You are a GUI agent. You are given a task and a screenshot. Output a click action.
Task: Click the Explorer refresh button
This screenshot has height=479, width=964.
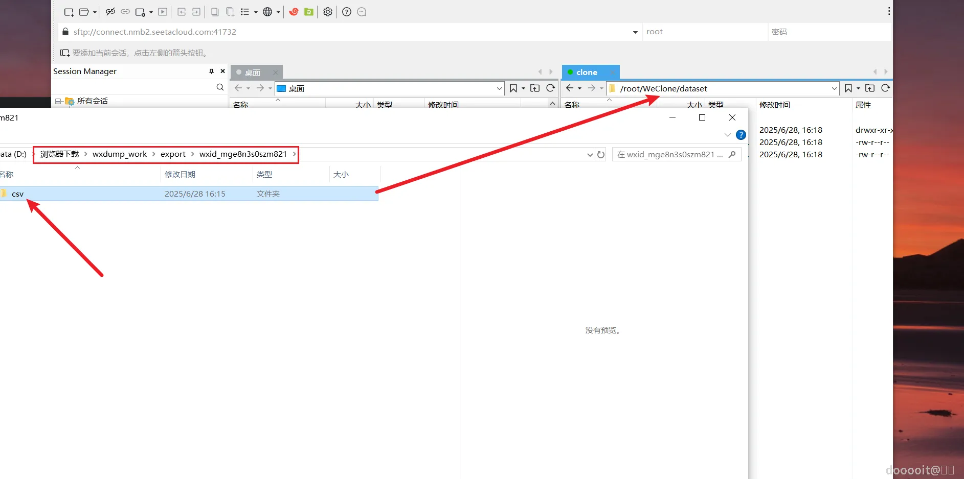click(x=601, y=155)
